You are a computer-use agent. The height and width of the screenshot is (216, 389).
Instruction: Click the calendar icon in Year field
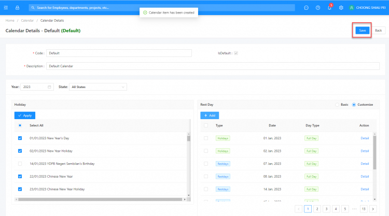point(49,87)
